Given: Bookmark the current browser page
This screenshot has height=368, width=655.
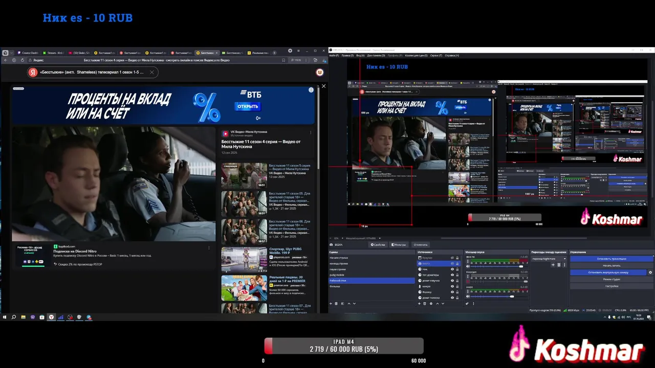Looking at the screenshot, I should pyautogui.click(x=283, y=60).
